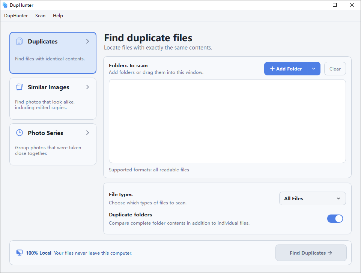Expand the Similar Images card chevron
Viewport: 361px width, 273px height.
point(87,87)
